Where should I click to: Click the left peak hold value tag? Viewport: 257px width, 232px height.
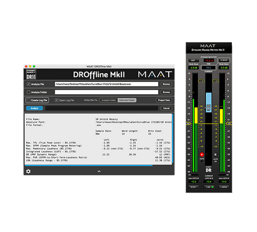pos(202,81)
